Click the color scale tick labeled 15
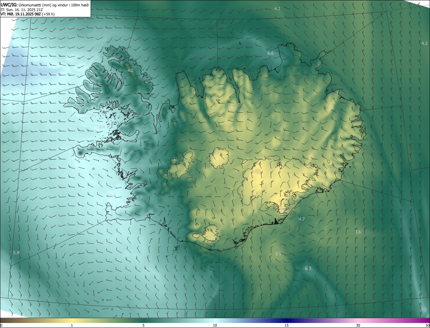The image size is (430, 328). coord(287,325)
